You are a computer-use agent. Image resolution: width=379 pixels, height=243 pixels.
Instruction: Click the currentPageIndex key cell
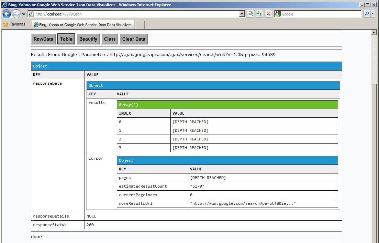(153, 195)
